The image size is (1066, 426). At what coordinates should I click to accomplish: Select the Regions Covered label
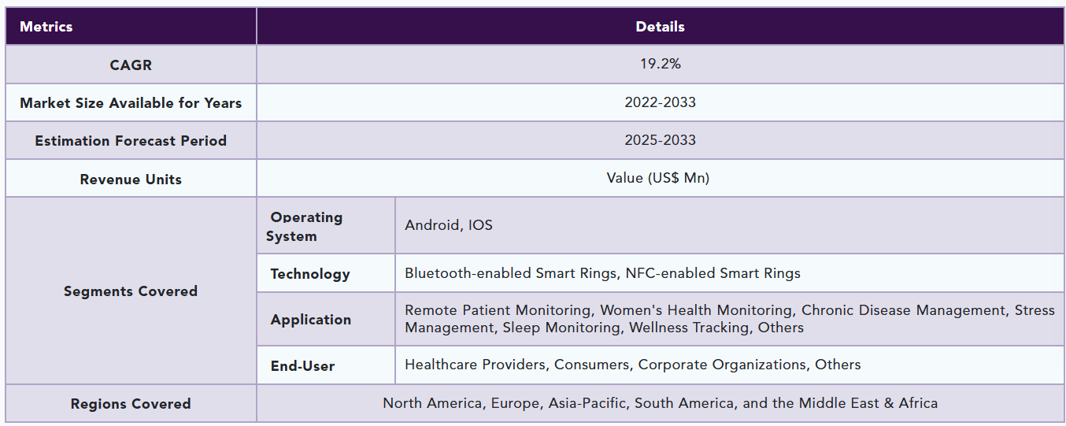coord(131,404)
